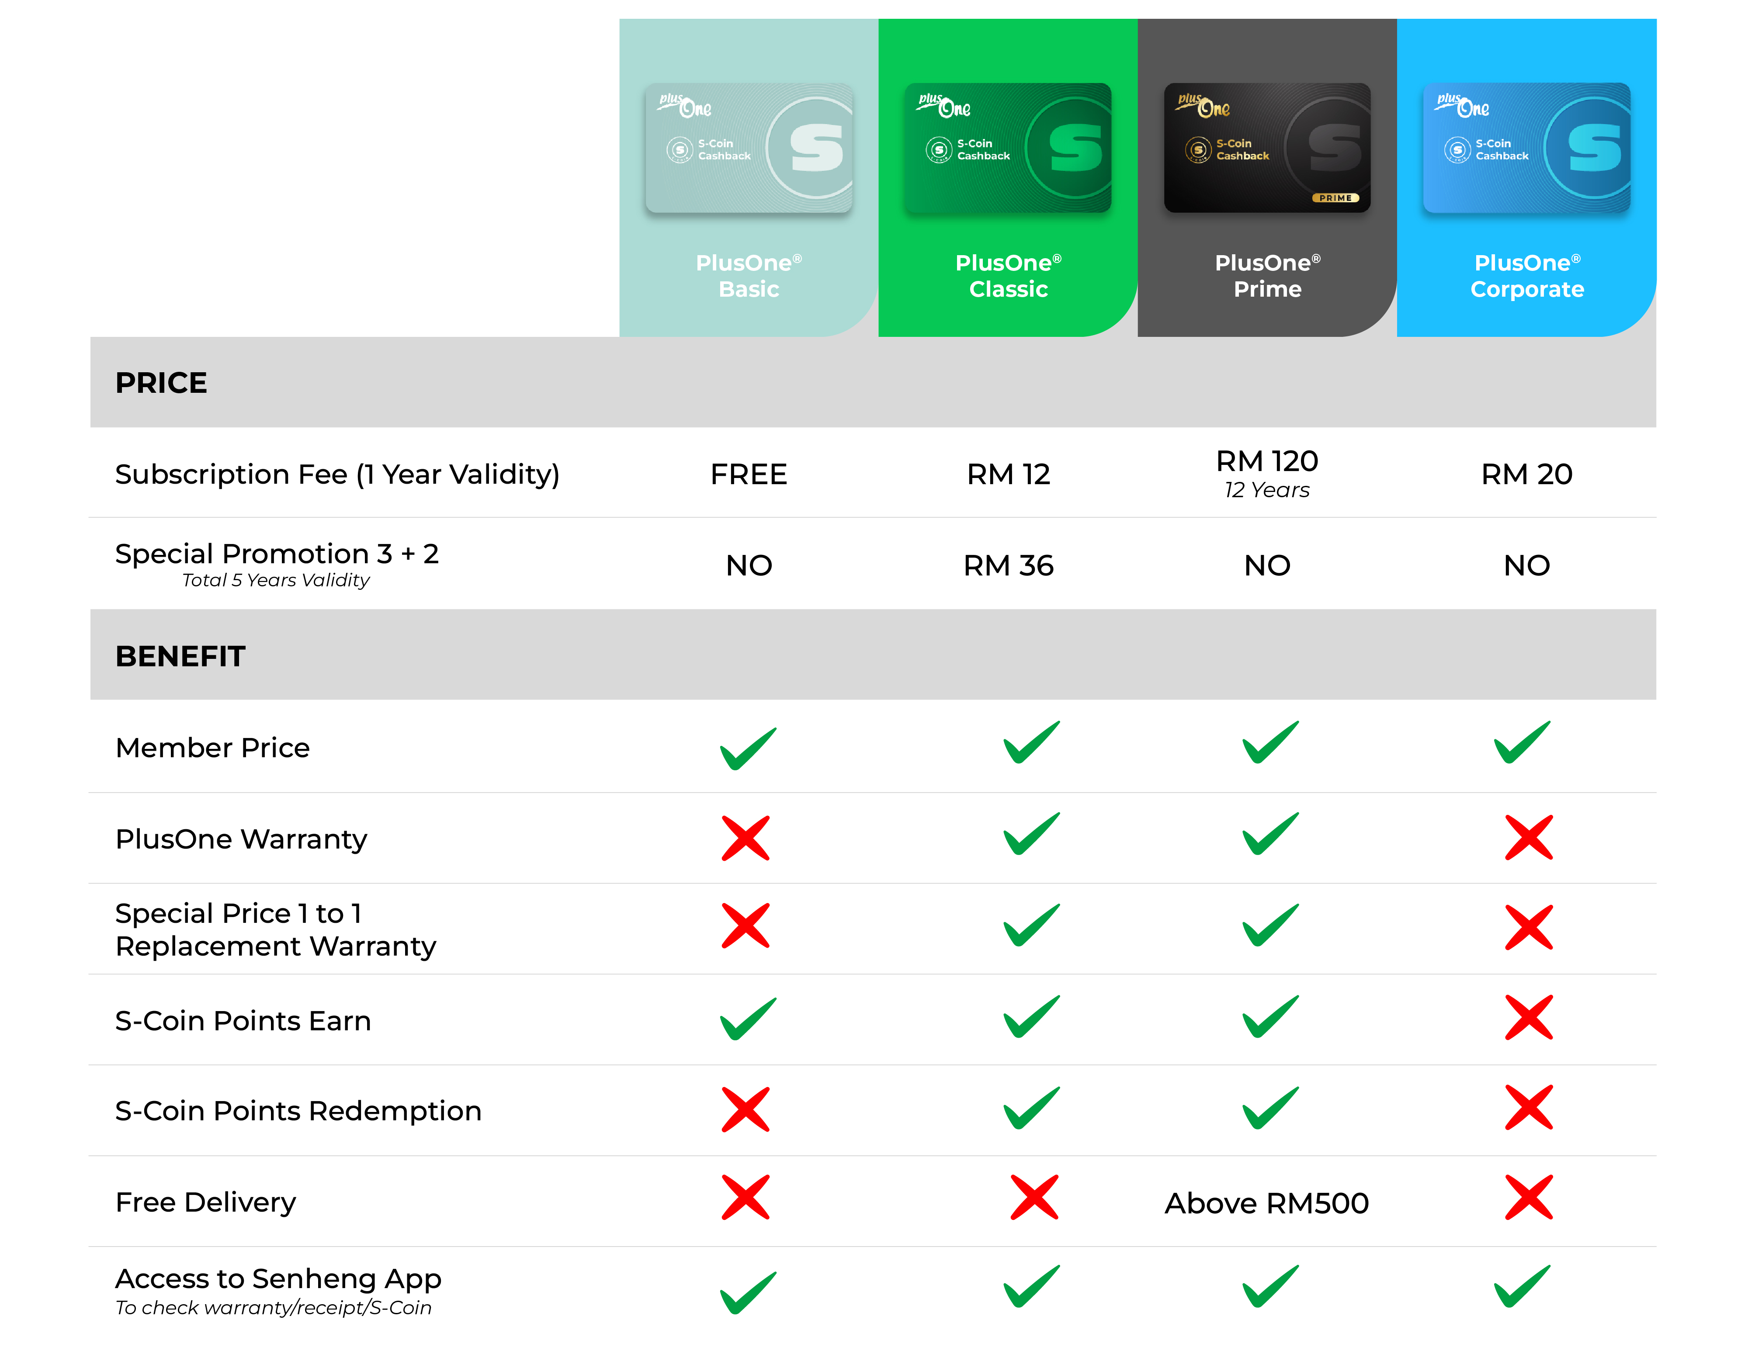This screenshot has width=1748, height=1361.
Task: Click Corporate's red cross for S-Coin Points Earn
Action: click(1528, 1017)
